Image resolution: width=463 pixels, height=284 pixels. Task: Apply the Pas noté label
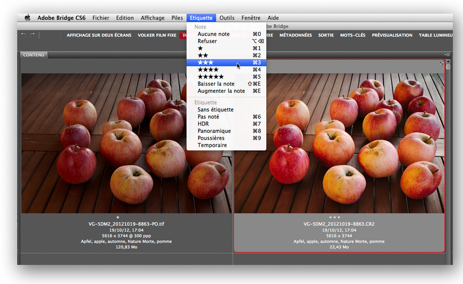[x=226, y=117]
